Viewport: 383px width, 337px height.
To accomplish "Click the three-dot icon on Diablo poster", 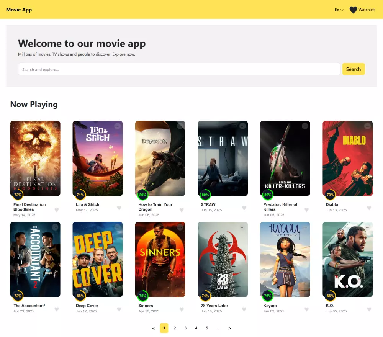I will (367, 126).
